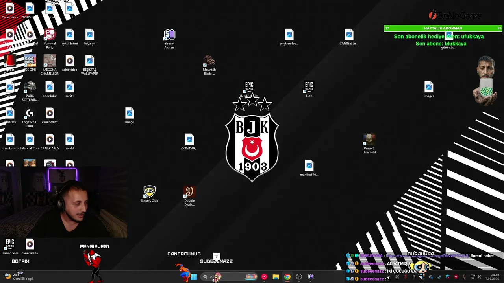Select the 756034519 image file
The width and height of the screenshot is (504, 283).
coord(189,142)
